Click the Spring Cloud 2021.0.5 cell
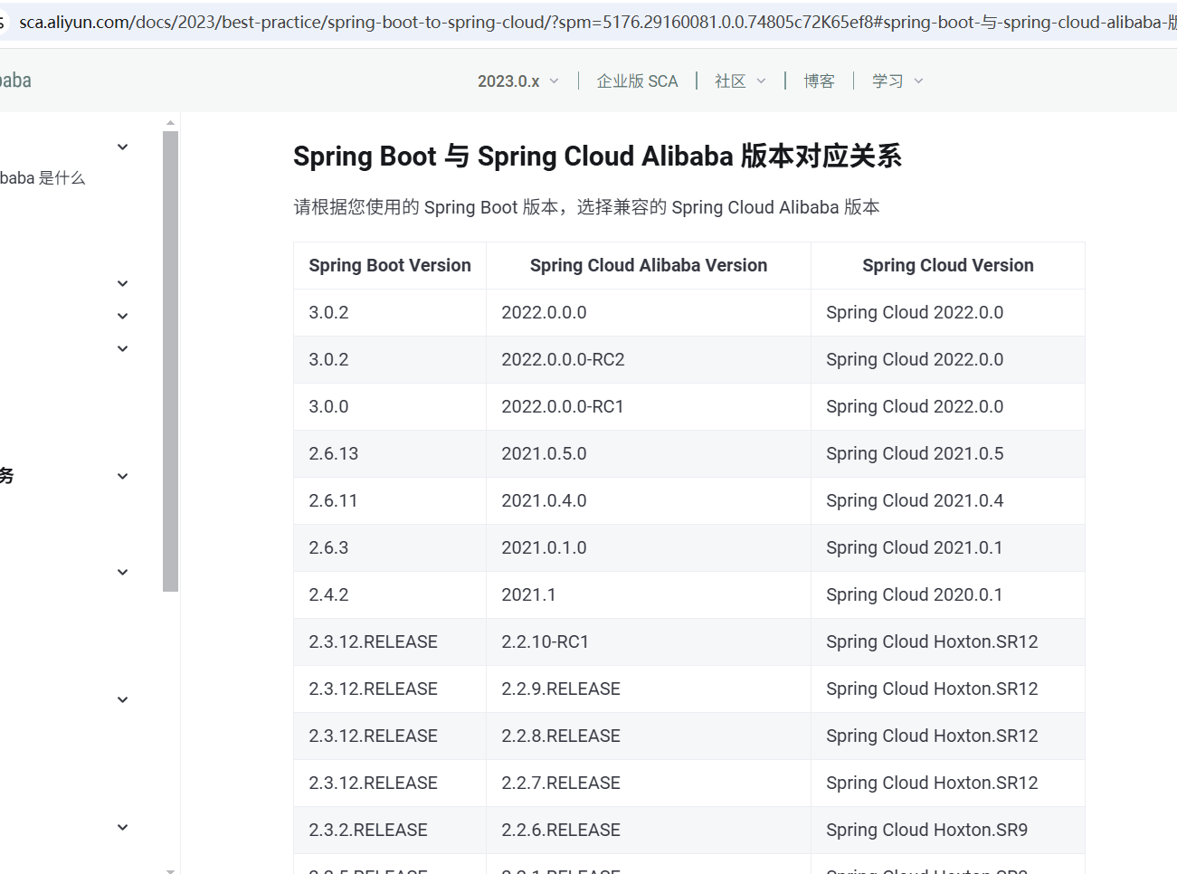The image size is (1177, 874). tap(915, 453)
